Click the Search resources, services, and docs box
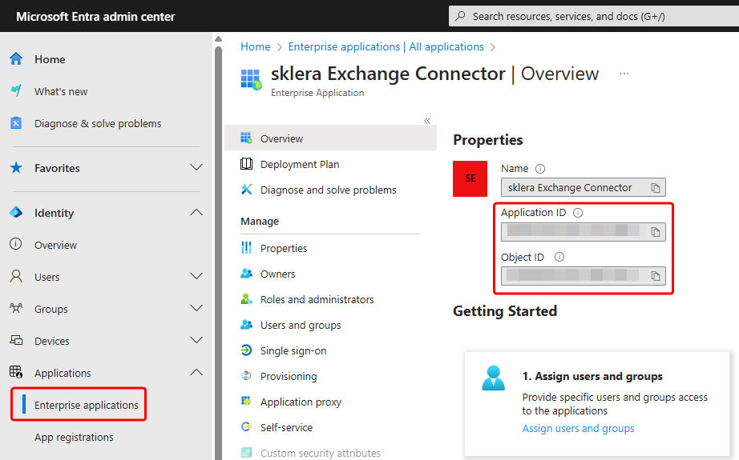This screenshot has height=460, width=739. click(594, 16)
